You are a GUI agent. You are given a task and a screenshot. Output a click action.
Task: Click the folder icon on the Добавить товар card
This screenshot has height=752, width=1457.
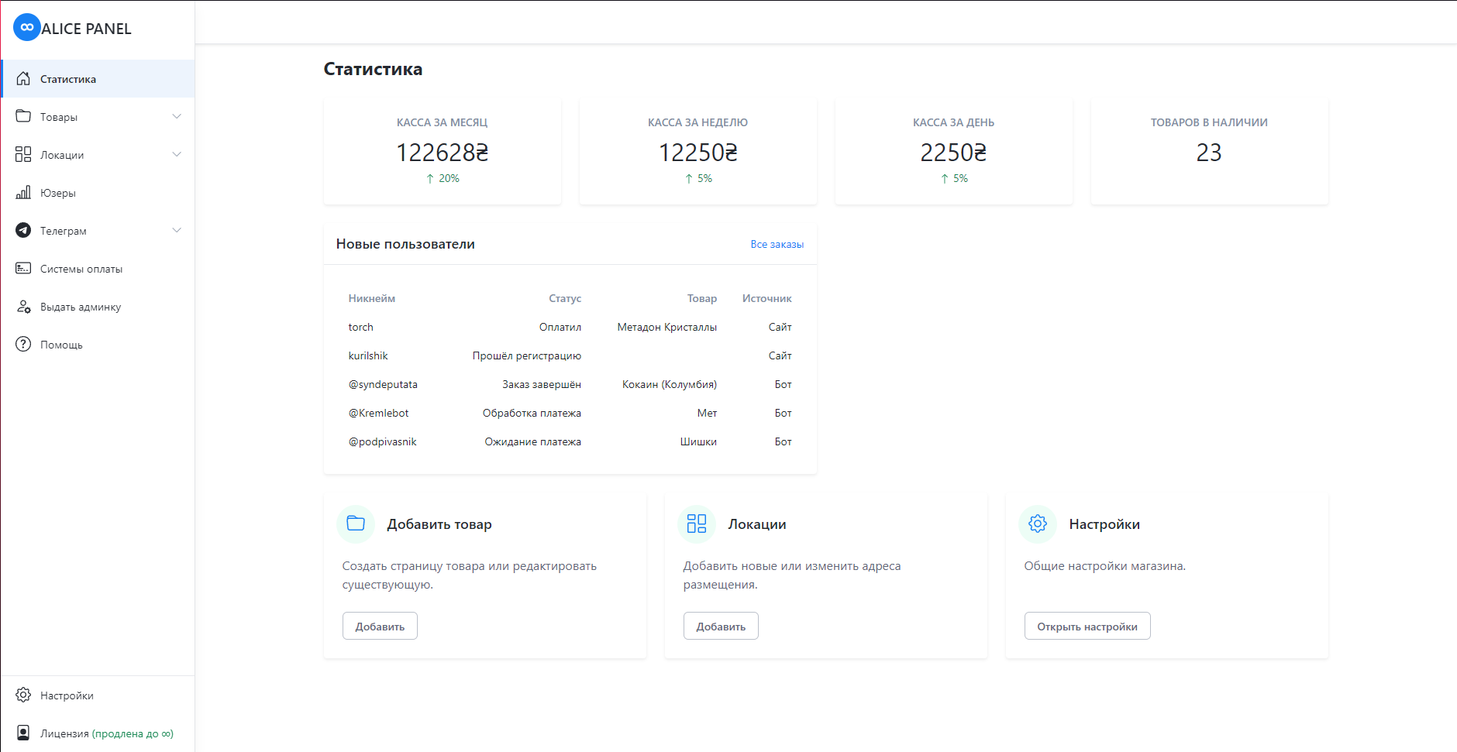(356, 524)
